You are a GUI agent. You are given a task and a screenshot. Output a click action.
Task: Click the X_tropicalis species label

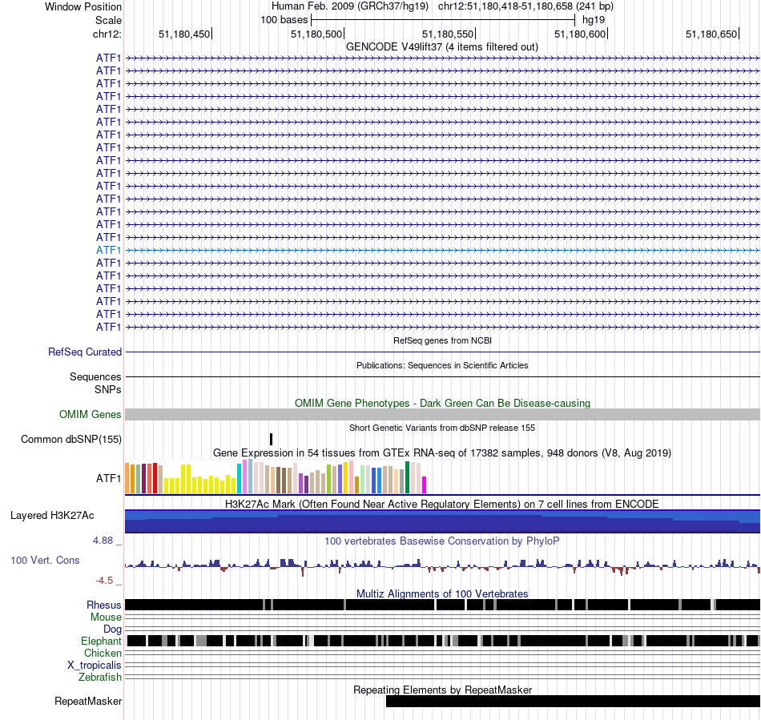point(94,666)
